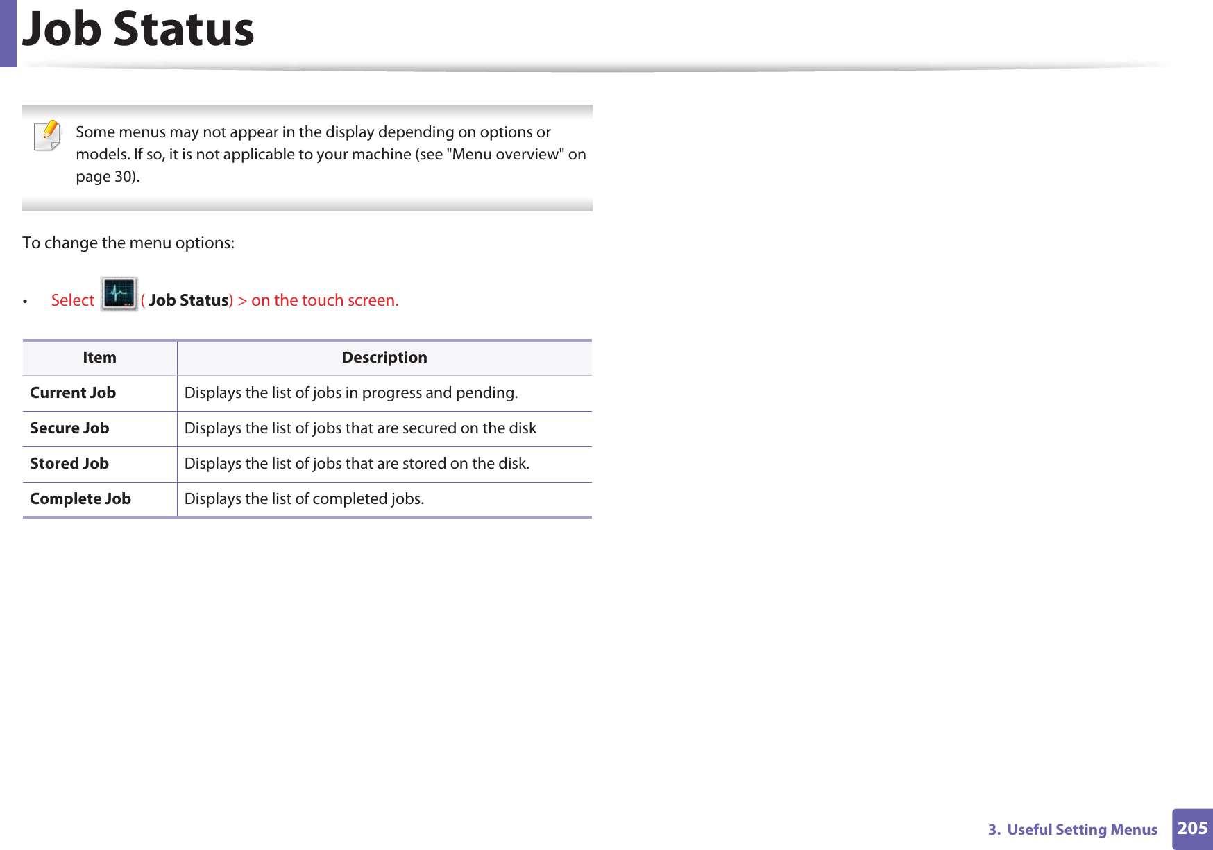
Task: Click "Displays the list of jobs that are secured on the disk"
Action: coord(360,428)
